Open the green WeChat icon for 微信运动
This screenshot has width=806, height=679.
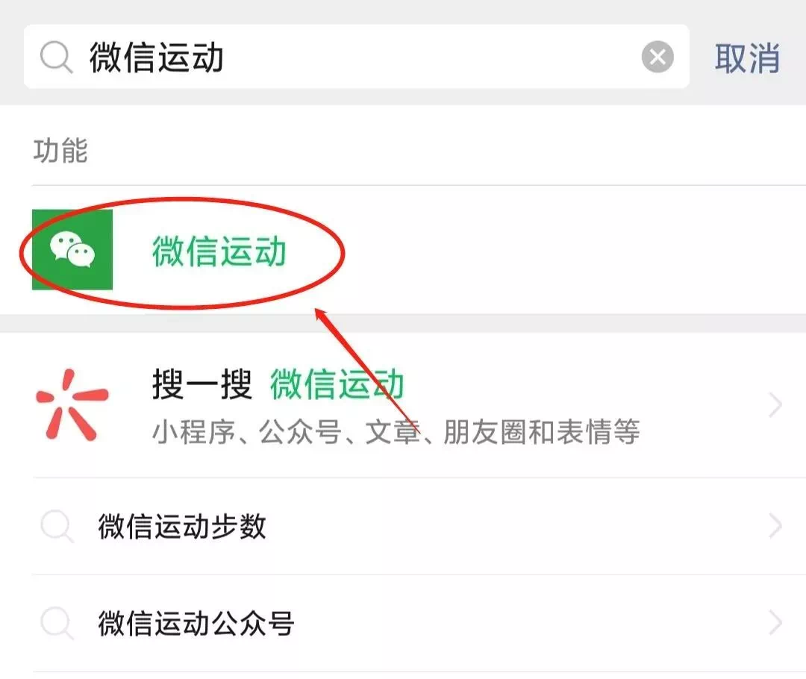coord(72,249)
